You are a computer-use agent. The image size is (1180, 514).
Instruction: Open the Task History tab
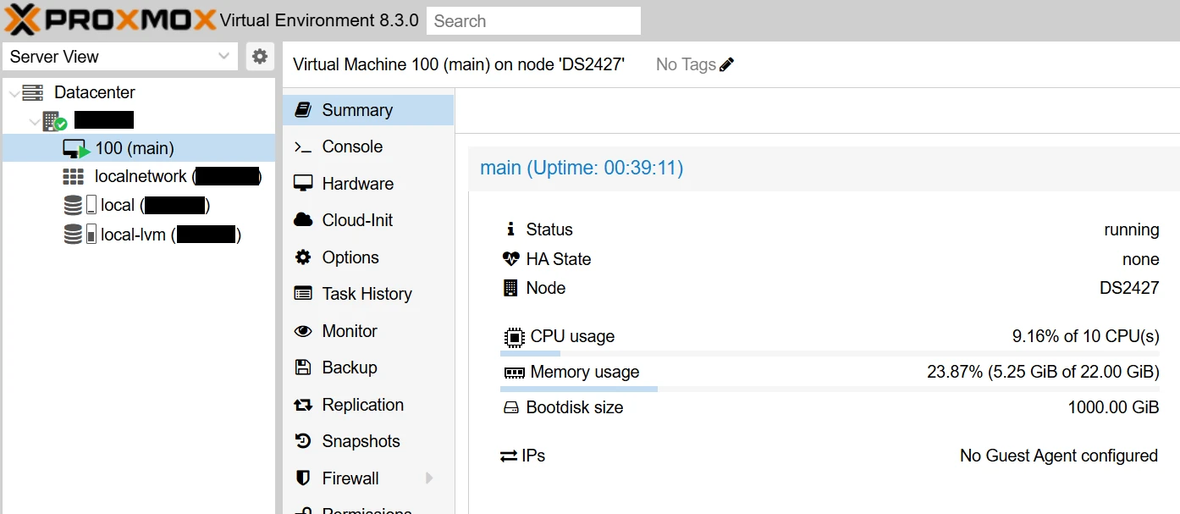(367, 294)
